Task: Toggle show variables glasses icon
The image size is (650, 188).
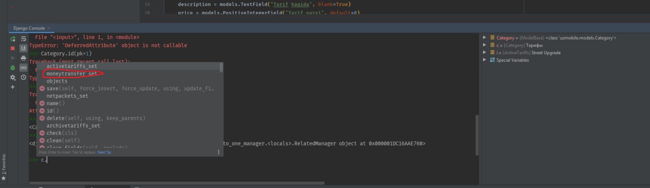Action: pyautogui.click(x=23, y=67)
